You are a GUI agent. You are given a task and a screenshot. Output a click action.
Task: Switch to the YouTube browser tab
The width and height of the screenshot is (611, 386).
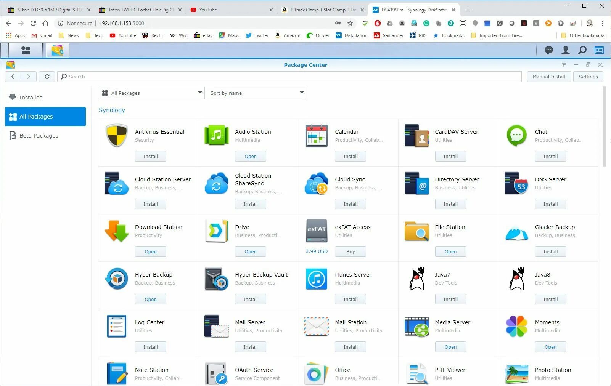click(x=232, y=10)
